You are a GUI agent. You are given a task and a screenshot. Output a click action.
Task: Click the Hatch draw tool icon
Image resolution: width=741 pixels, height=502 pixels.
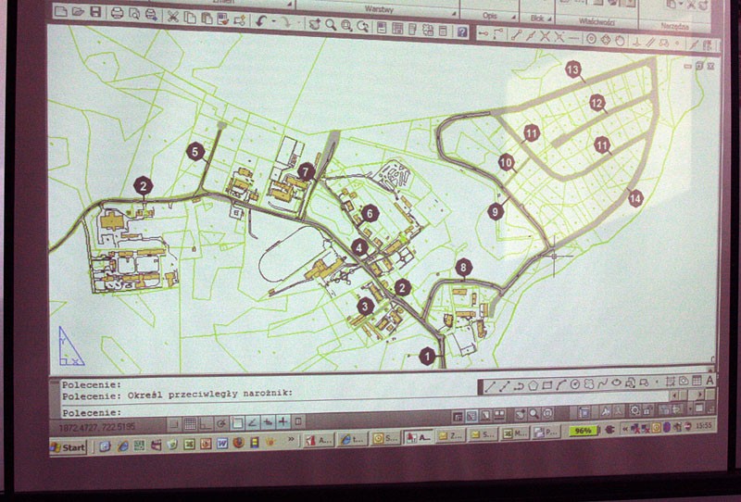tap(670, 382)
